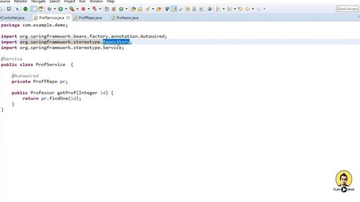Click the Previous Annotation arrow icon

point(229,9)
